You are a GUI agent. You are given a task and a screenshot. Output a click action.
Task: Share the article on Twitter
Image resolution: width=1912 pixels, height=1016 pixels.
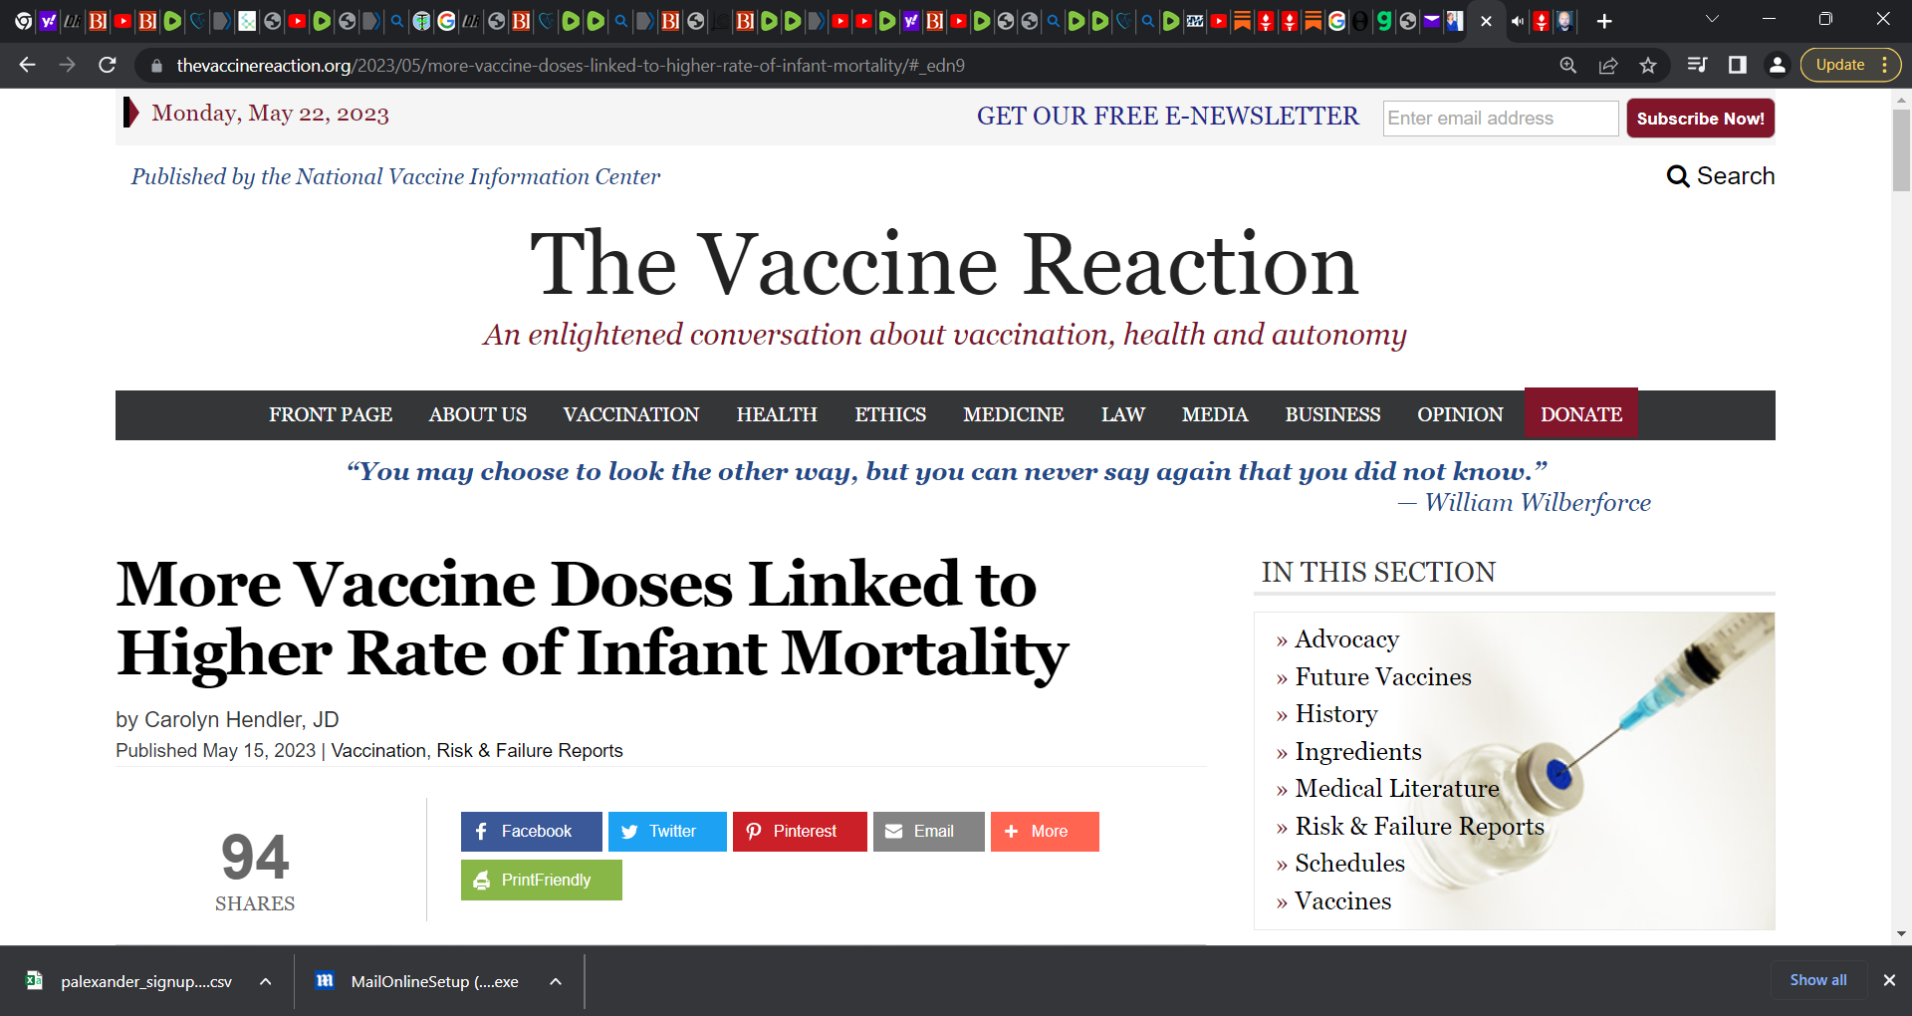click(x=667, y=832)
